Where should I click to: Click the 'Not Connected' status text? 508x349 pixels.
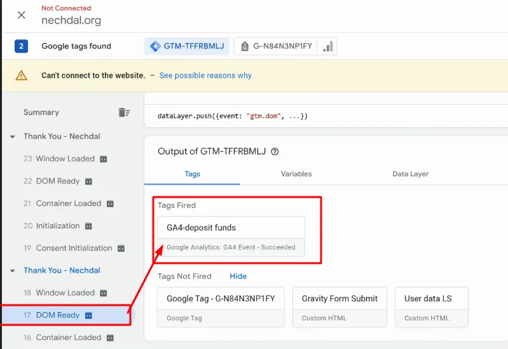tap(66, 8)
